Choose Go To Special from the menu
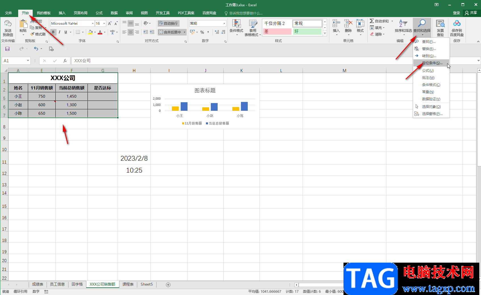This screenshot has width=481, height=295. (431, 63)
